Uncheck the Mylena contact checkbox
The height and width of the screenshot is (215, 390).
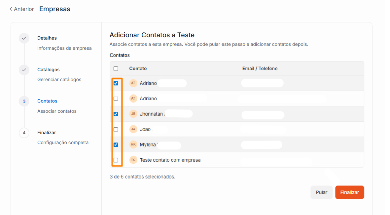[116, 145]
